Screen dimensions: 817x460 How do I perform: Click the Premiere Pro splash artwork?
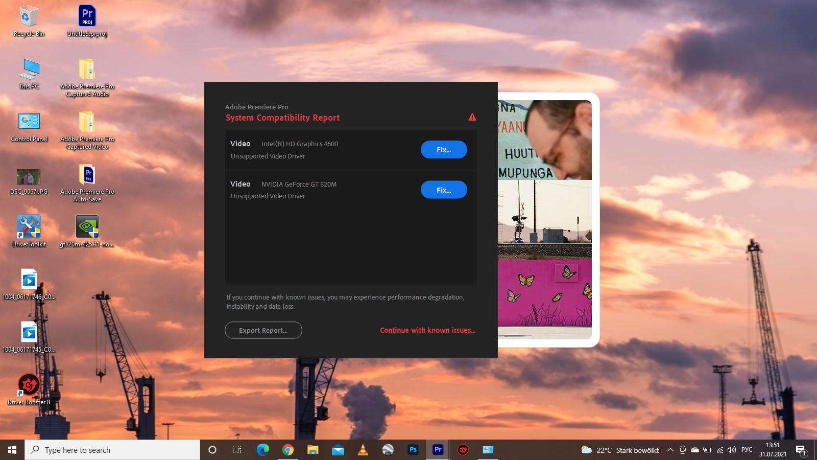tap(545, 220)
